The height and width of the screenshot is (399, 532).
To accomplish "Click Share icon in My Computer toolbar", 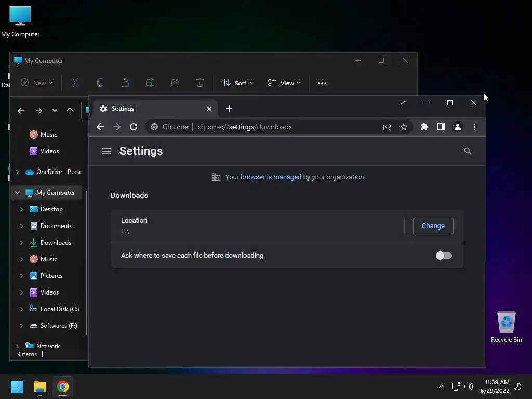I will click(175, 83).
